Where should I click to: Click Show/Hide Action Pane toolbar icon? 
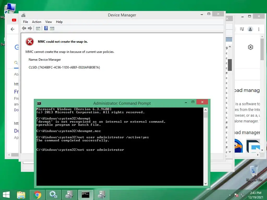coord(52,29)
